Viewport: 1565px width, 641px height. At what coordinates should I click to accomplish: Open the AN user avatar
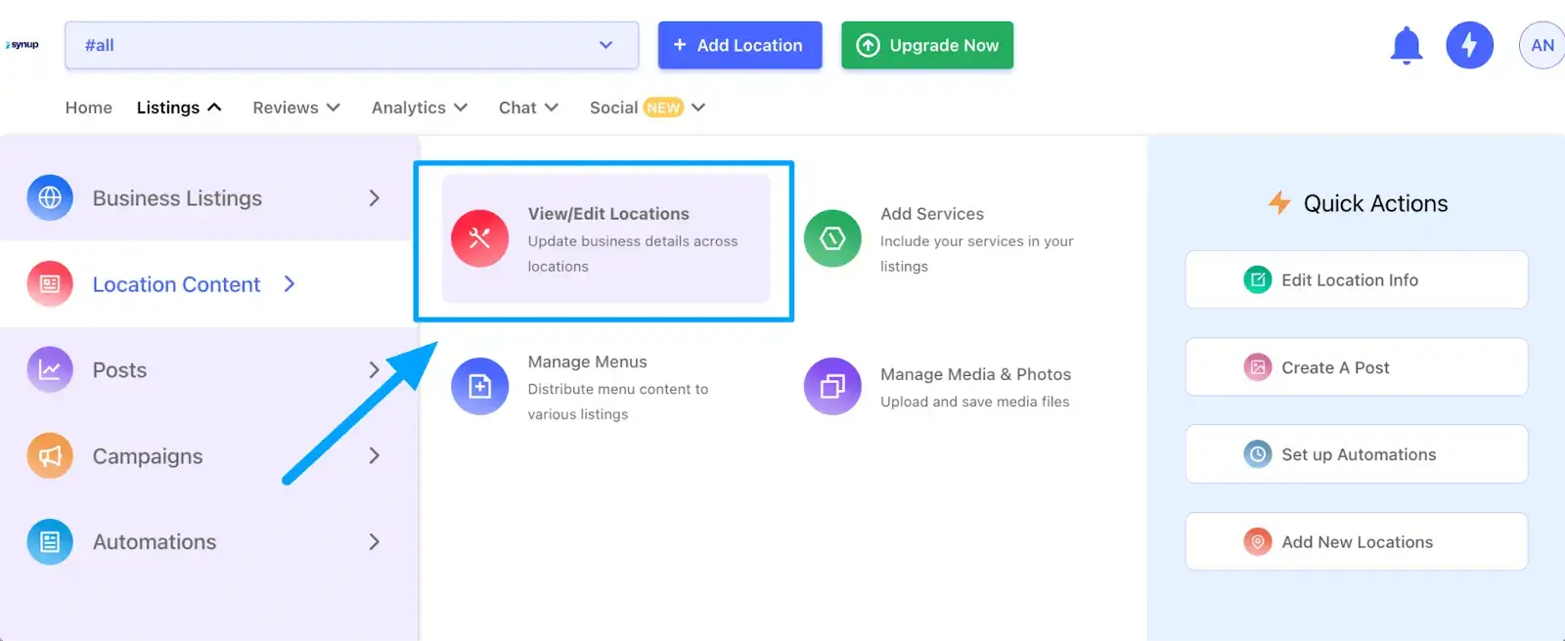pos(1543,45)
